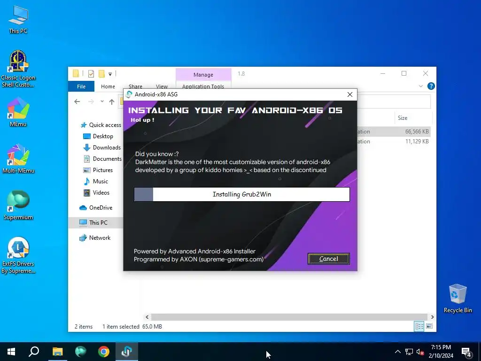Switch to Large icons view layout
The width and height of the screenshot is (481, 361).
429,326
